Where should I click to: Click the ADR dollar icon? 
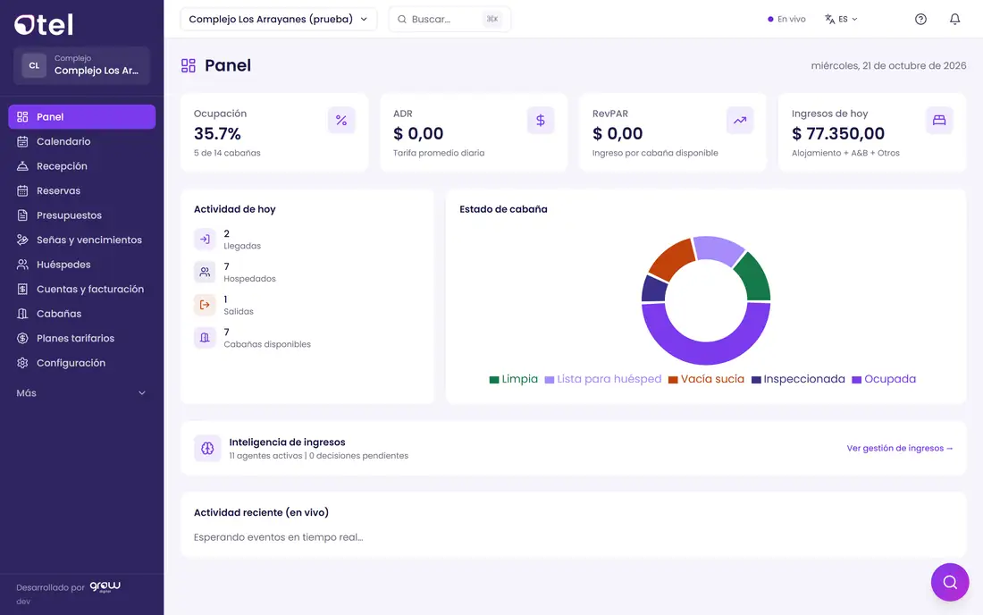click(x=541, y=121)
